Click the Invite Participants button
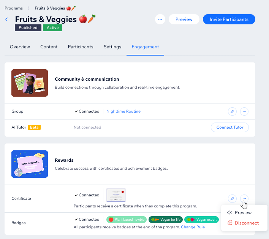 point(229,19)
